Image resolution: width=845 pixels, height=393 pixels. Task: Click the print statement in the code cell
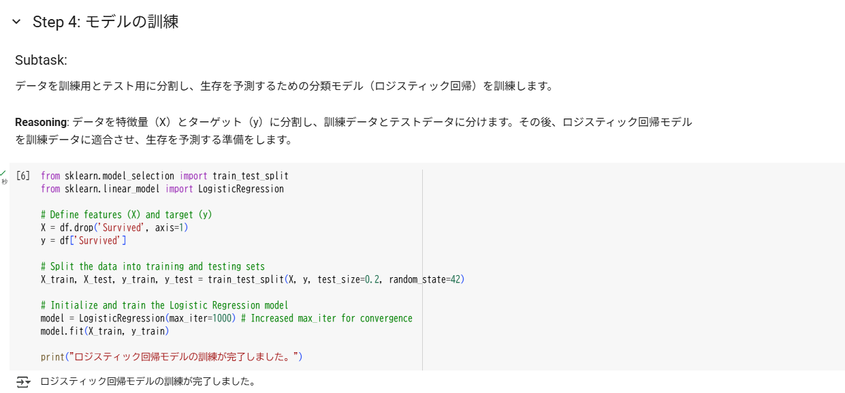pyautogui.click(x=172, y=357)
